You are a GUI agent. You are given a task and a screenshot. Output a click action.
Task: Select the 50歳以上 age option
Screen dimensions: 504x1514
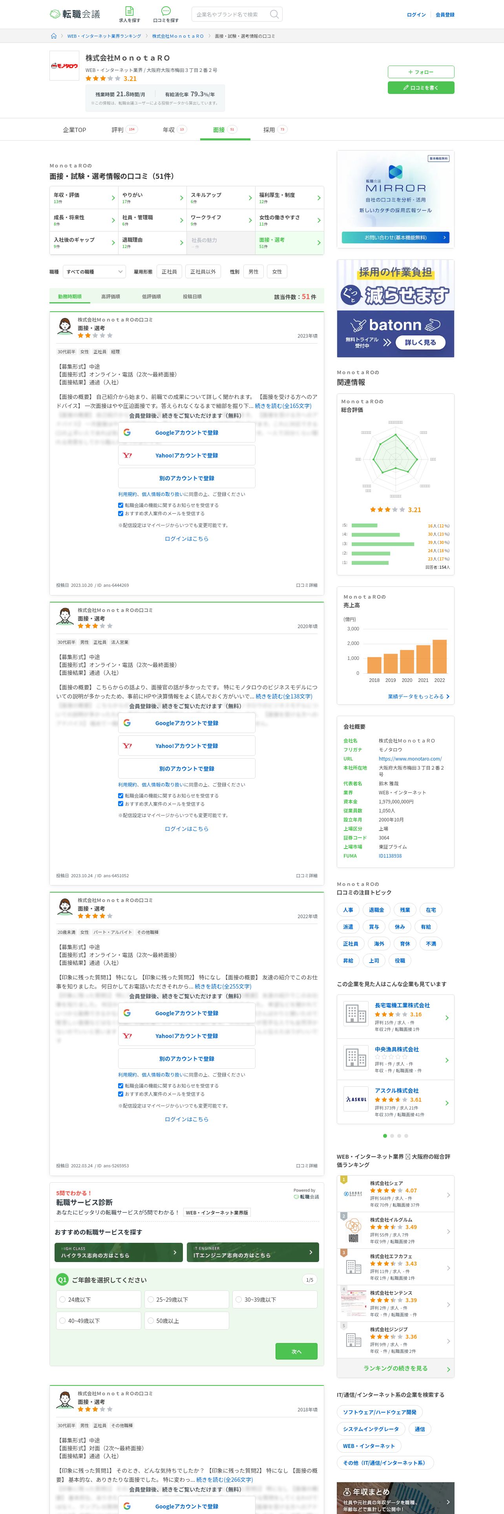pyautogui.click(x=186, y=1321)
